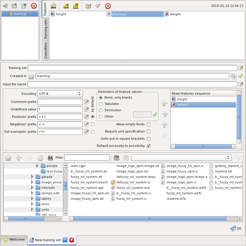Refresh the file listing in the file browser

tap(40, 157)
